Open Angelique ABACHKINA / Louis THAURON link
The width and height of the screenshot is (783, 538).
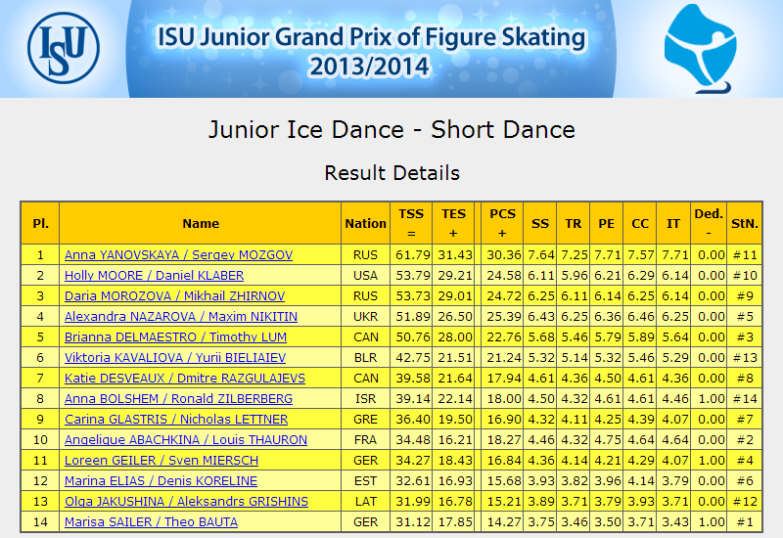click(x=186, y=439)
